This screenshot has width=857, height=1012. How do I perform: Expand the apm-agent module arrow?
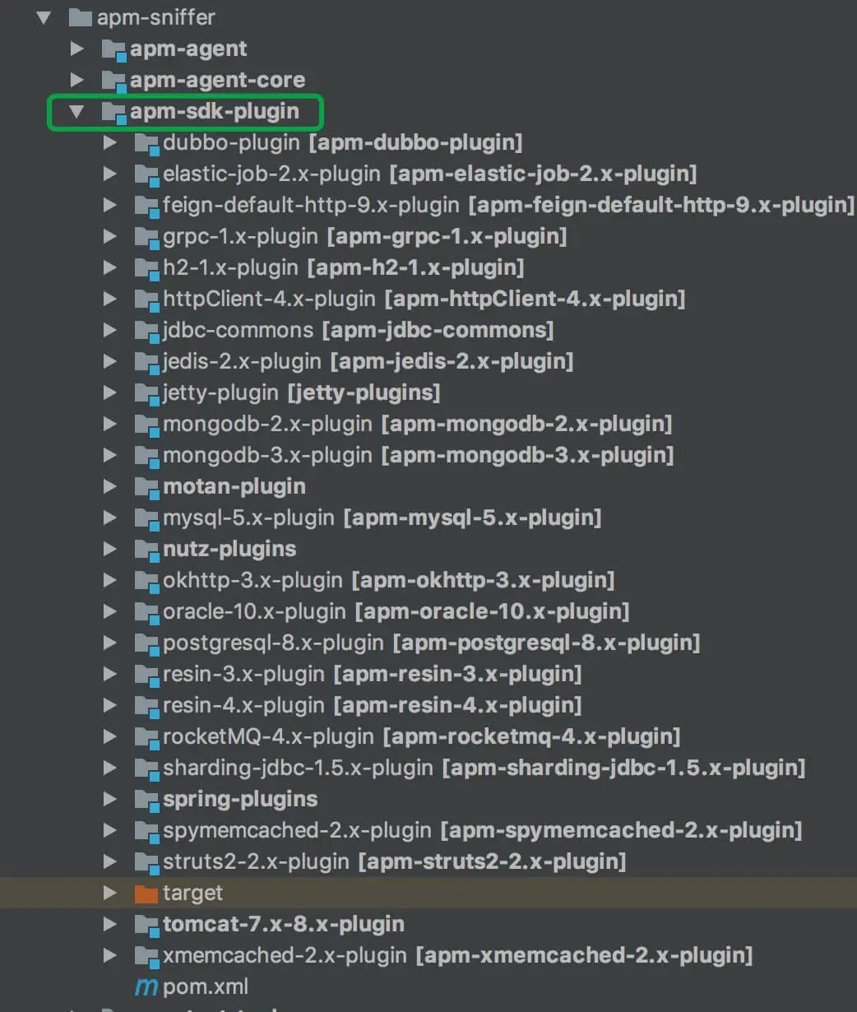(x=77, y=49)
